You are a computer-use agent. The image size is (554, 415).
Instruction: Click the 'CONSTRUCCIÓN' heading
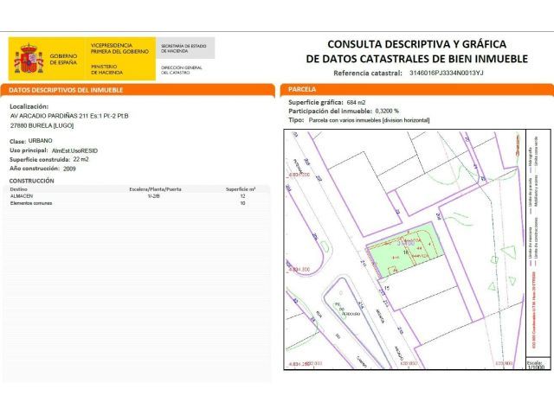pos(31,181)
